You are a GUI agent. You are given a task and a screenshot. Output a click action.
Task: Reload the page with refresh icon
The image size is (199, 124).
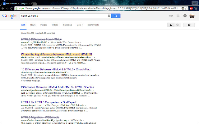point(12,8)
